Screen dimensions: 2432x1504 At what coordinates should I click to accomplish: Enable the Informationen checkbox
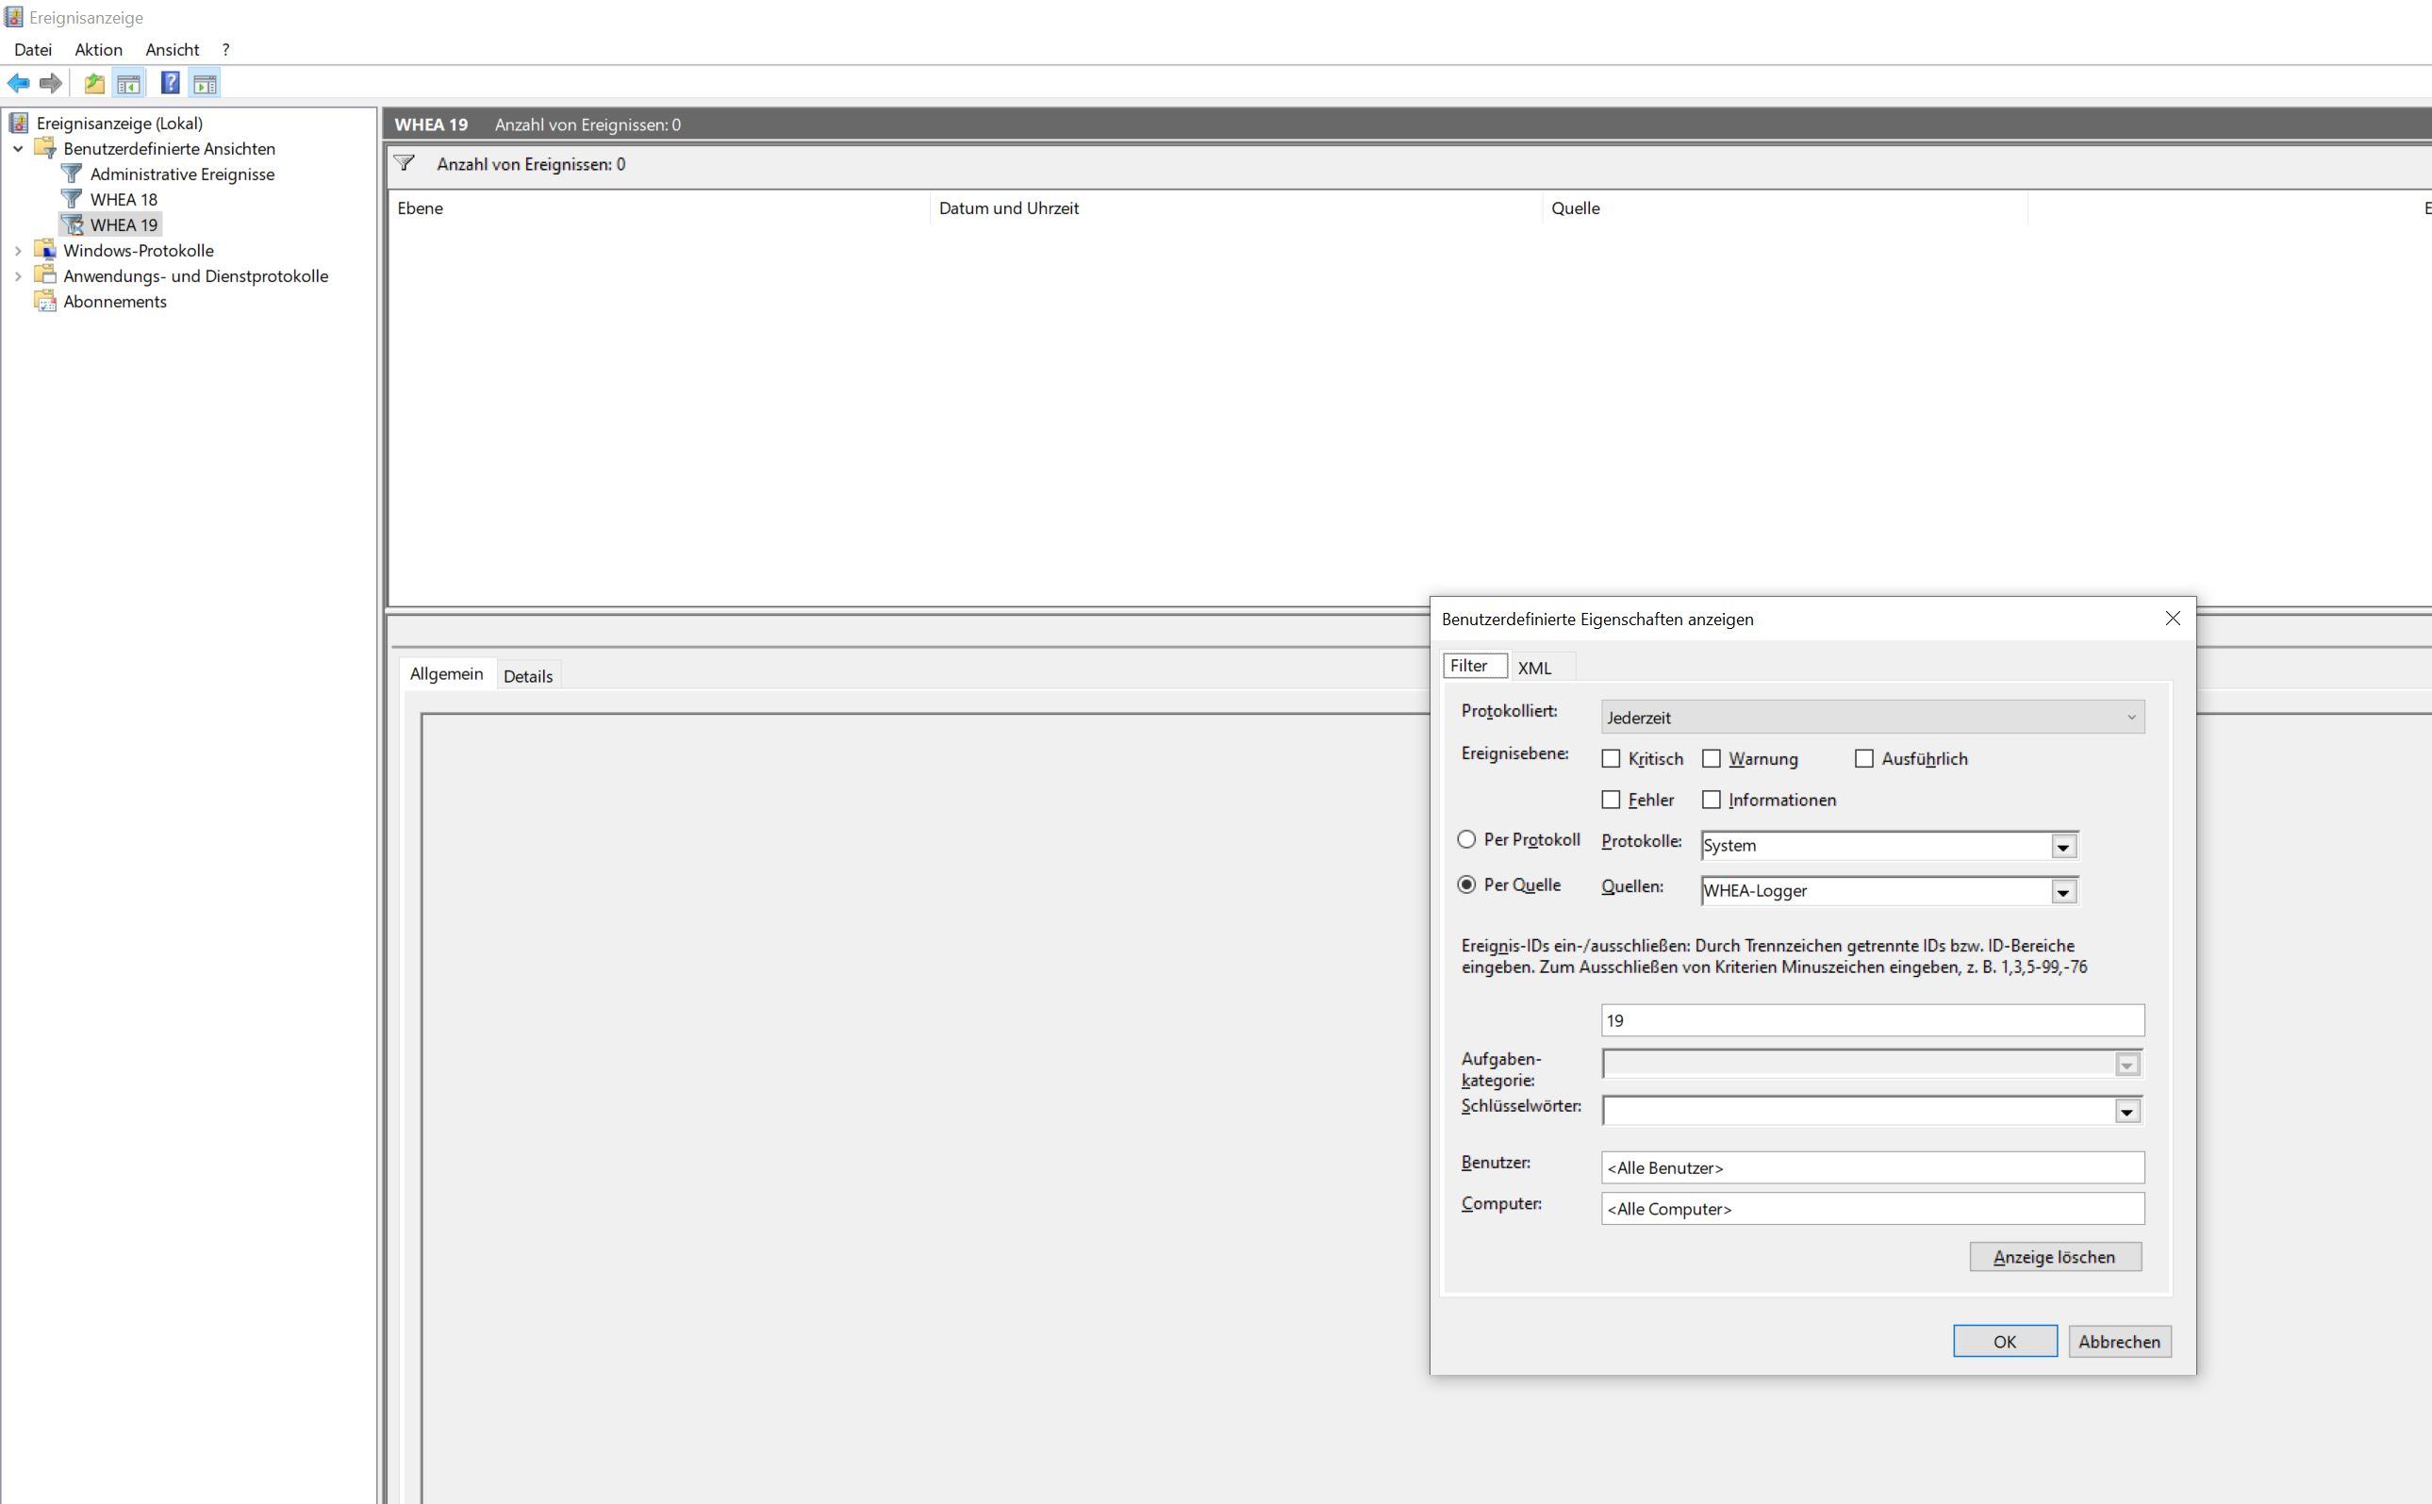pos(1711,800)
